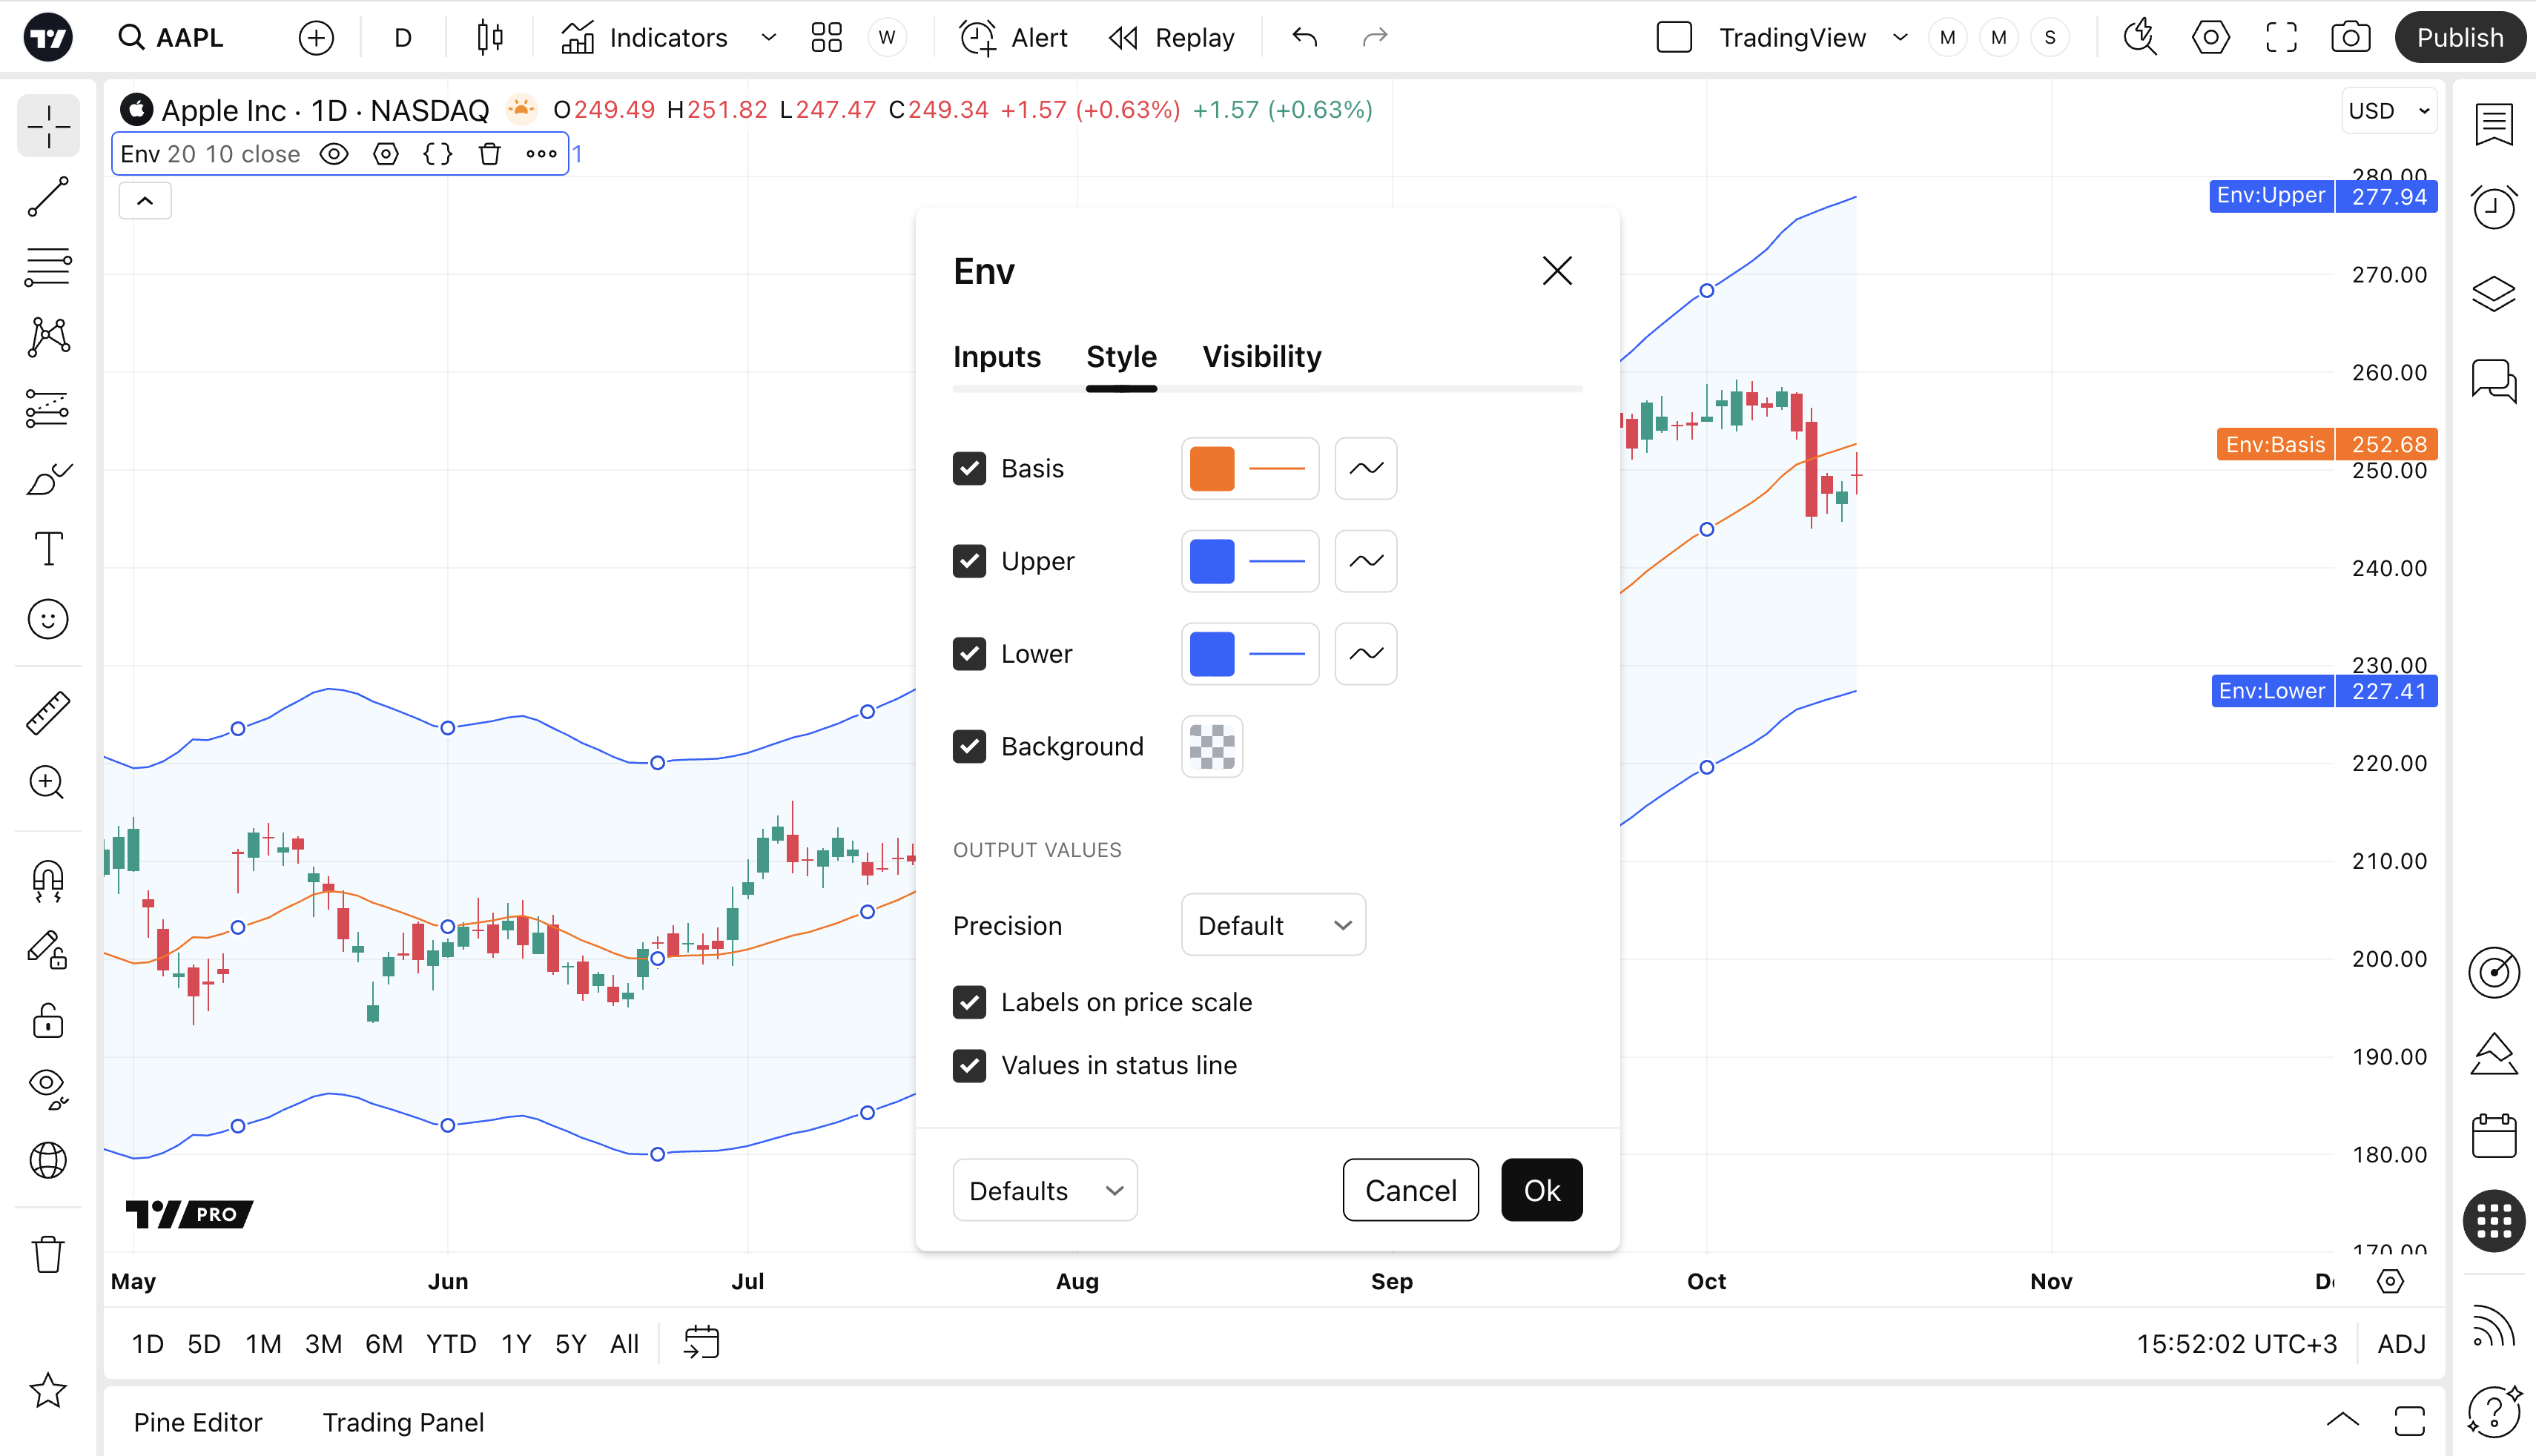The image size is (2536, 1456).
Task: Open the Precision dropdown
Action: (x=1273, y=925)
